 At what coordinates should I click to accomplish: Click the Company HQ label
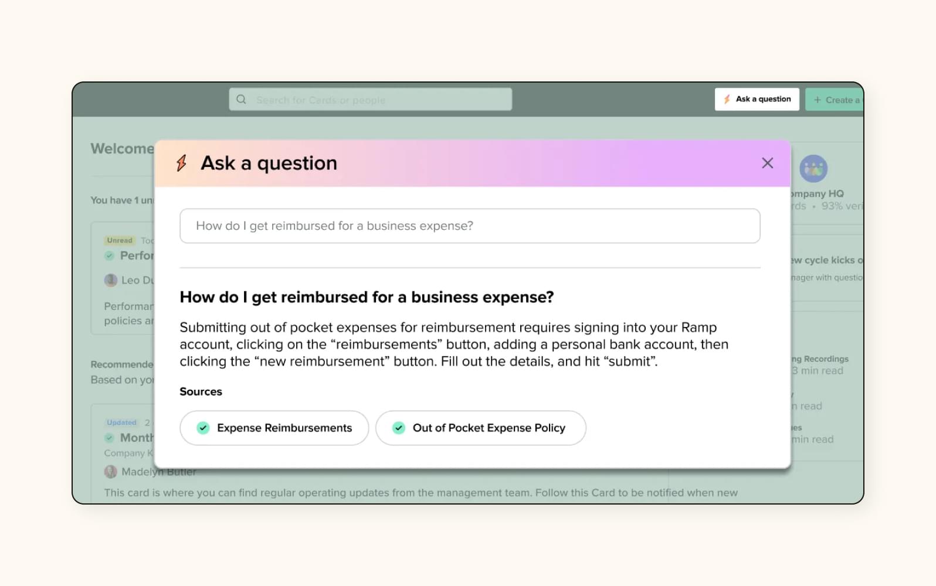coord(817,193)
